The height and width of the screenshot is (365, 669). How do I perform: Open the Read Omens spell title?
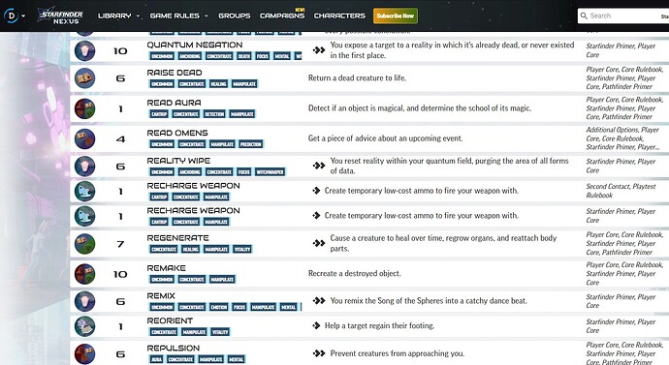177,133
